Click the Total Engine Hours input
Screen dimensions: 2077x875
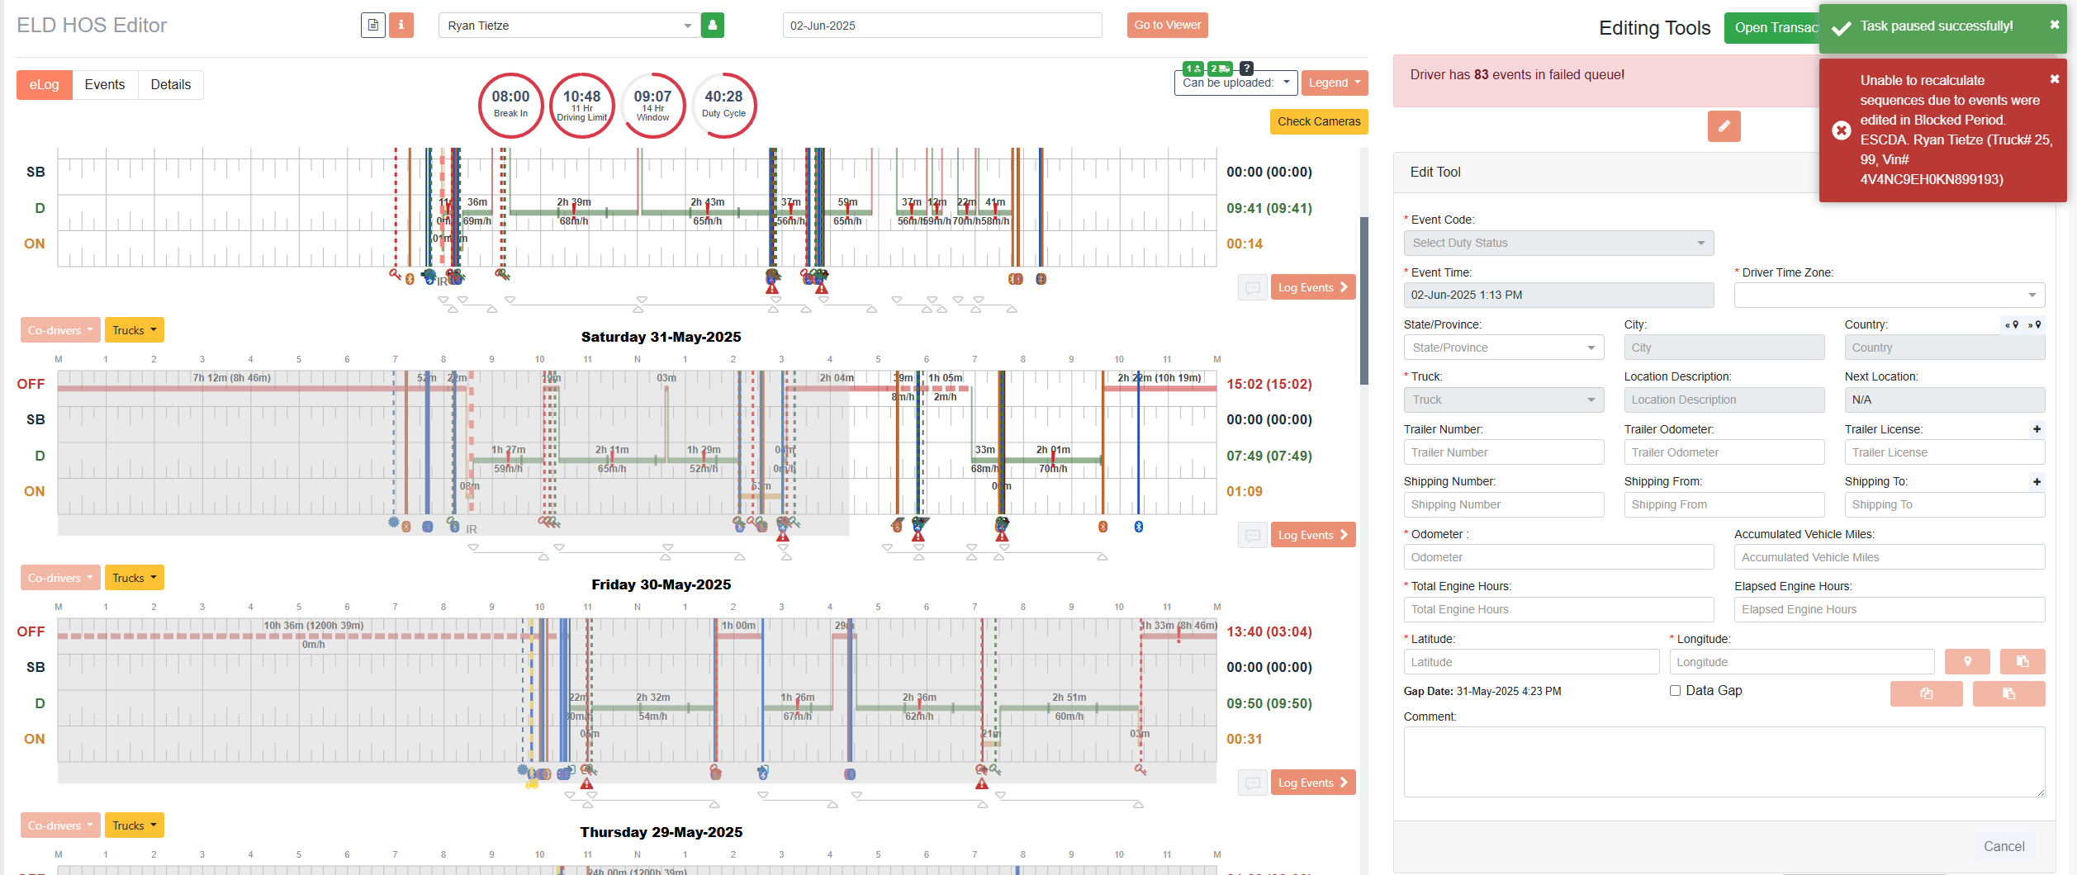[1558, 609]
